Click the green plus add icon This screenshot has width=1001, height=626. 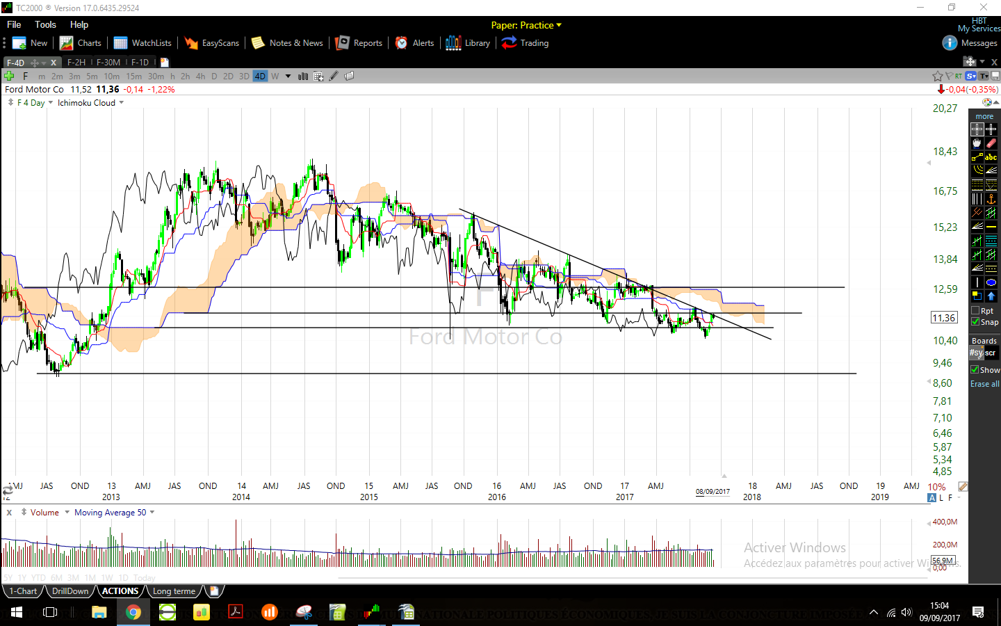9,76
